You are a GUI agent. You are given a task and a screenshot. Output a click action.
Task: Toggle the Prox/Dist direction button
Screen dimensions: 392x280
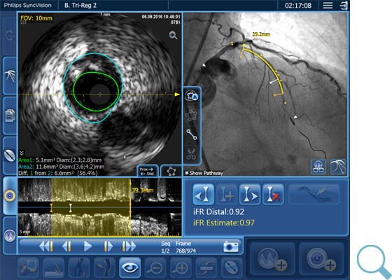[147, 171]
